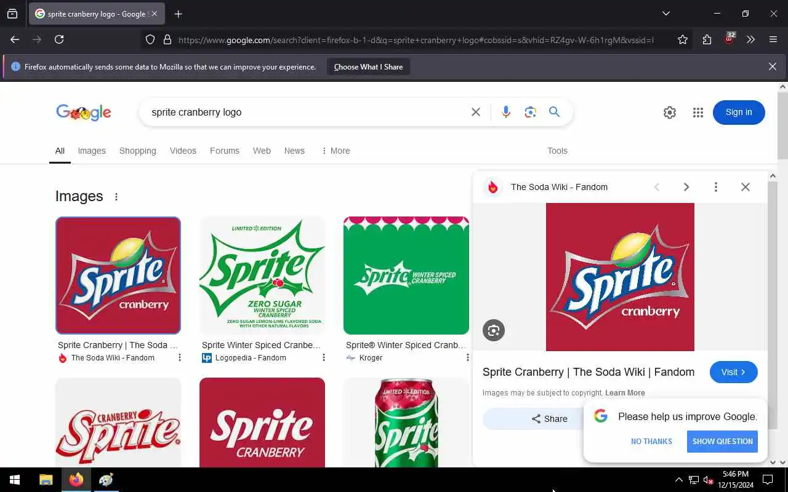Click Firefox icon on the taskbar
Screen dimensions: 788x492
click(76, 480)
